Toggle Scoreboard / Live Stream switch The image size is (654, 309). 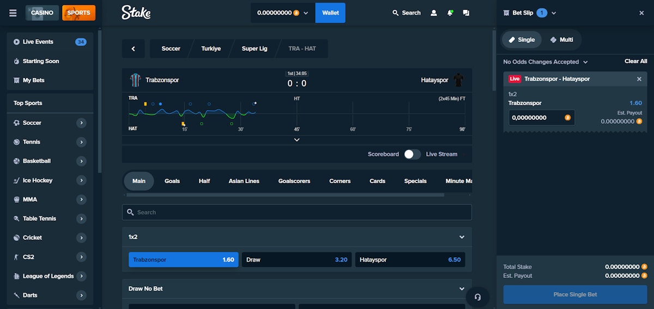pyautogui.click(x=413, y=154)
